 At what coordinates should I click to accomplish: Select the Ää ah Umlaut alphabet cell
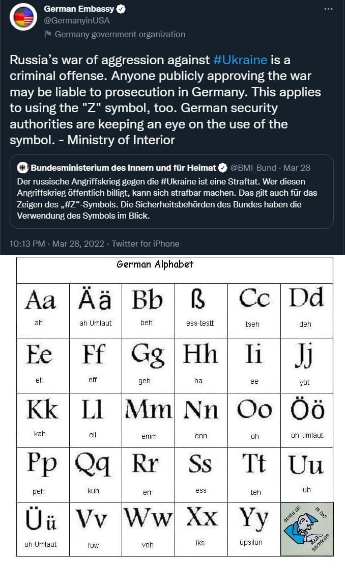click(x=96, y=311)
